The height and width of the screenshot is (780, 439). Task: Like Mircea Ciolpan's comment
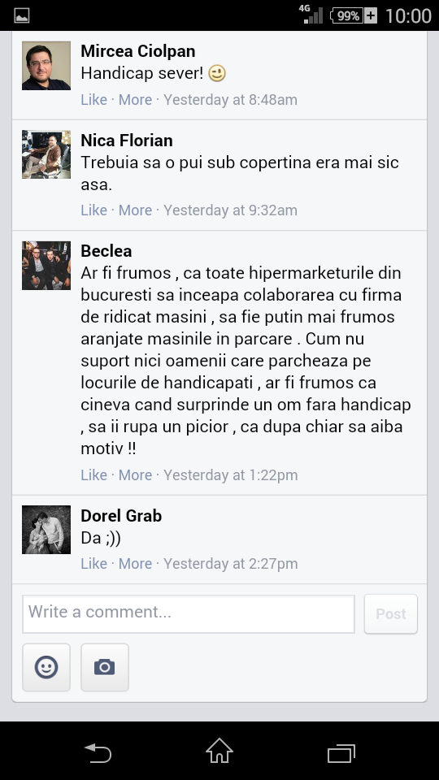pyautogui.click(x=93, y=99)
